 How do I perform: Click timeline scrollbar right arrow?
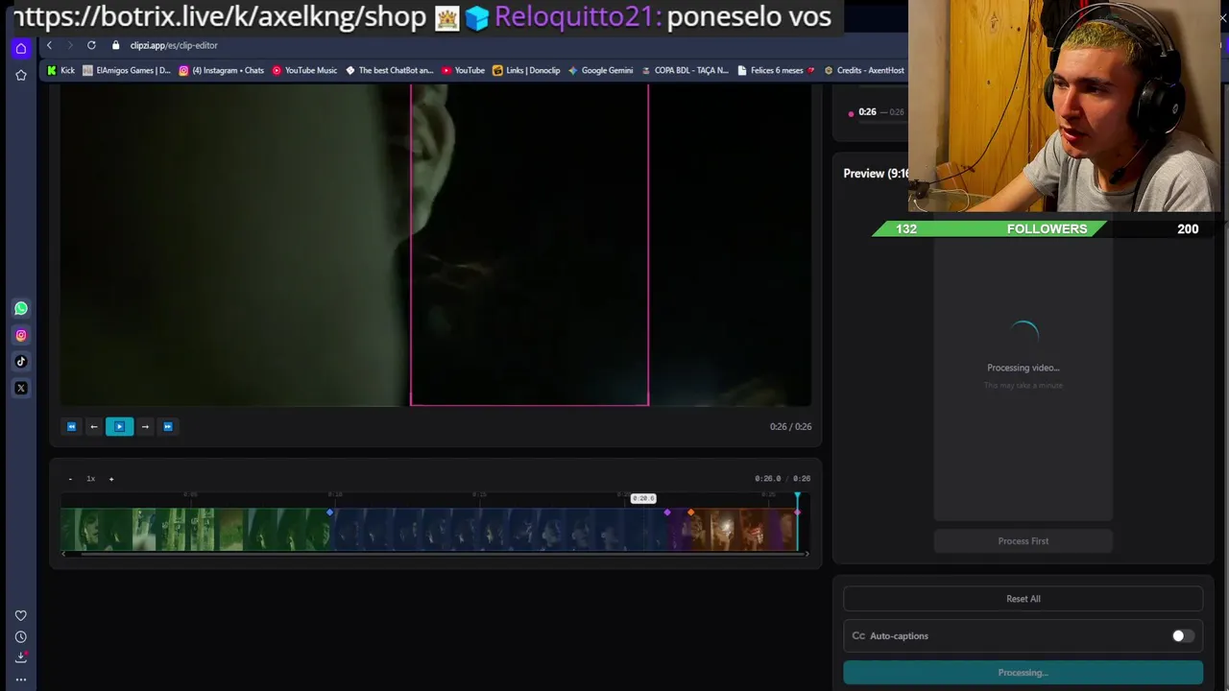point(807,554)
